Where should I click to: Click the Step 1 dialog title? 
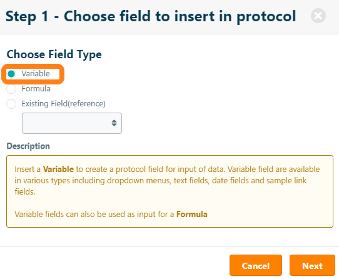(151, 16)
